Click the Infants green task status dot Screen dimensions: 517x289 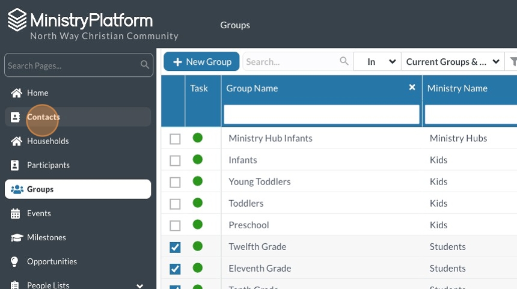[x=197, y=160]
